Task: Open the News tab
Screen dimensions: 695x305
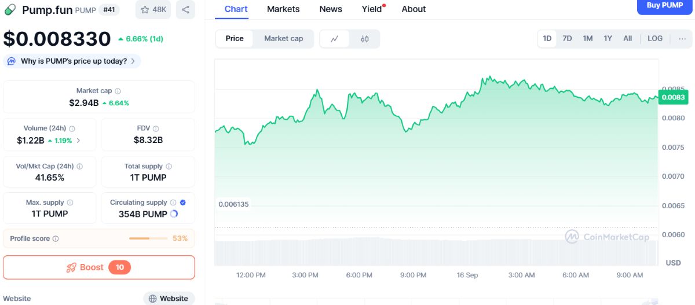Action: coord(331,9)
